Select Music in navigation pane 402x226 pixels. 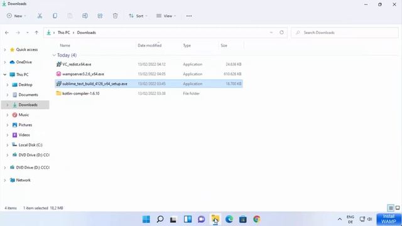click(24, 115)
